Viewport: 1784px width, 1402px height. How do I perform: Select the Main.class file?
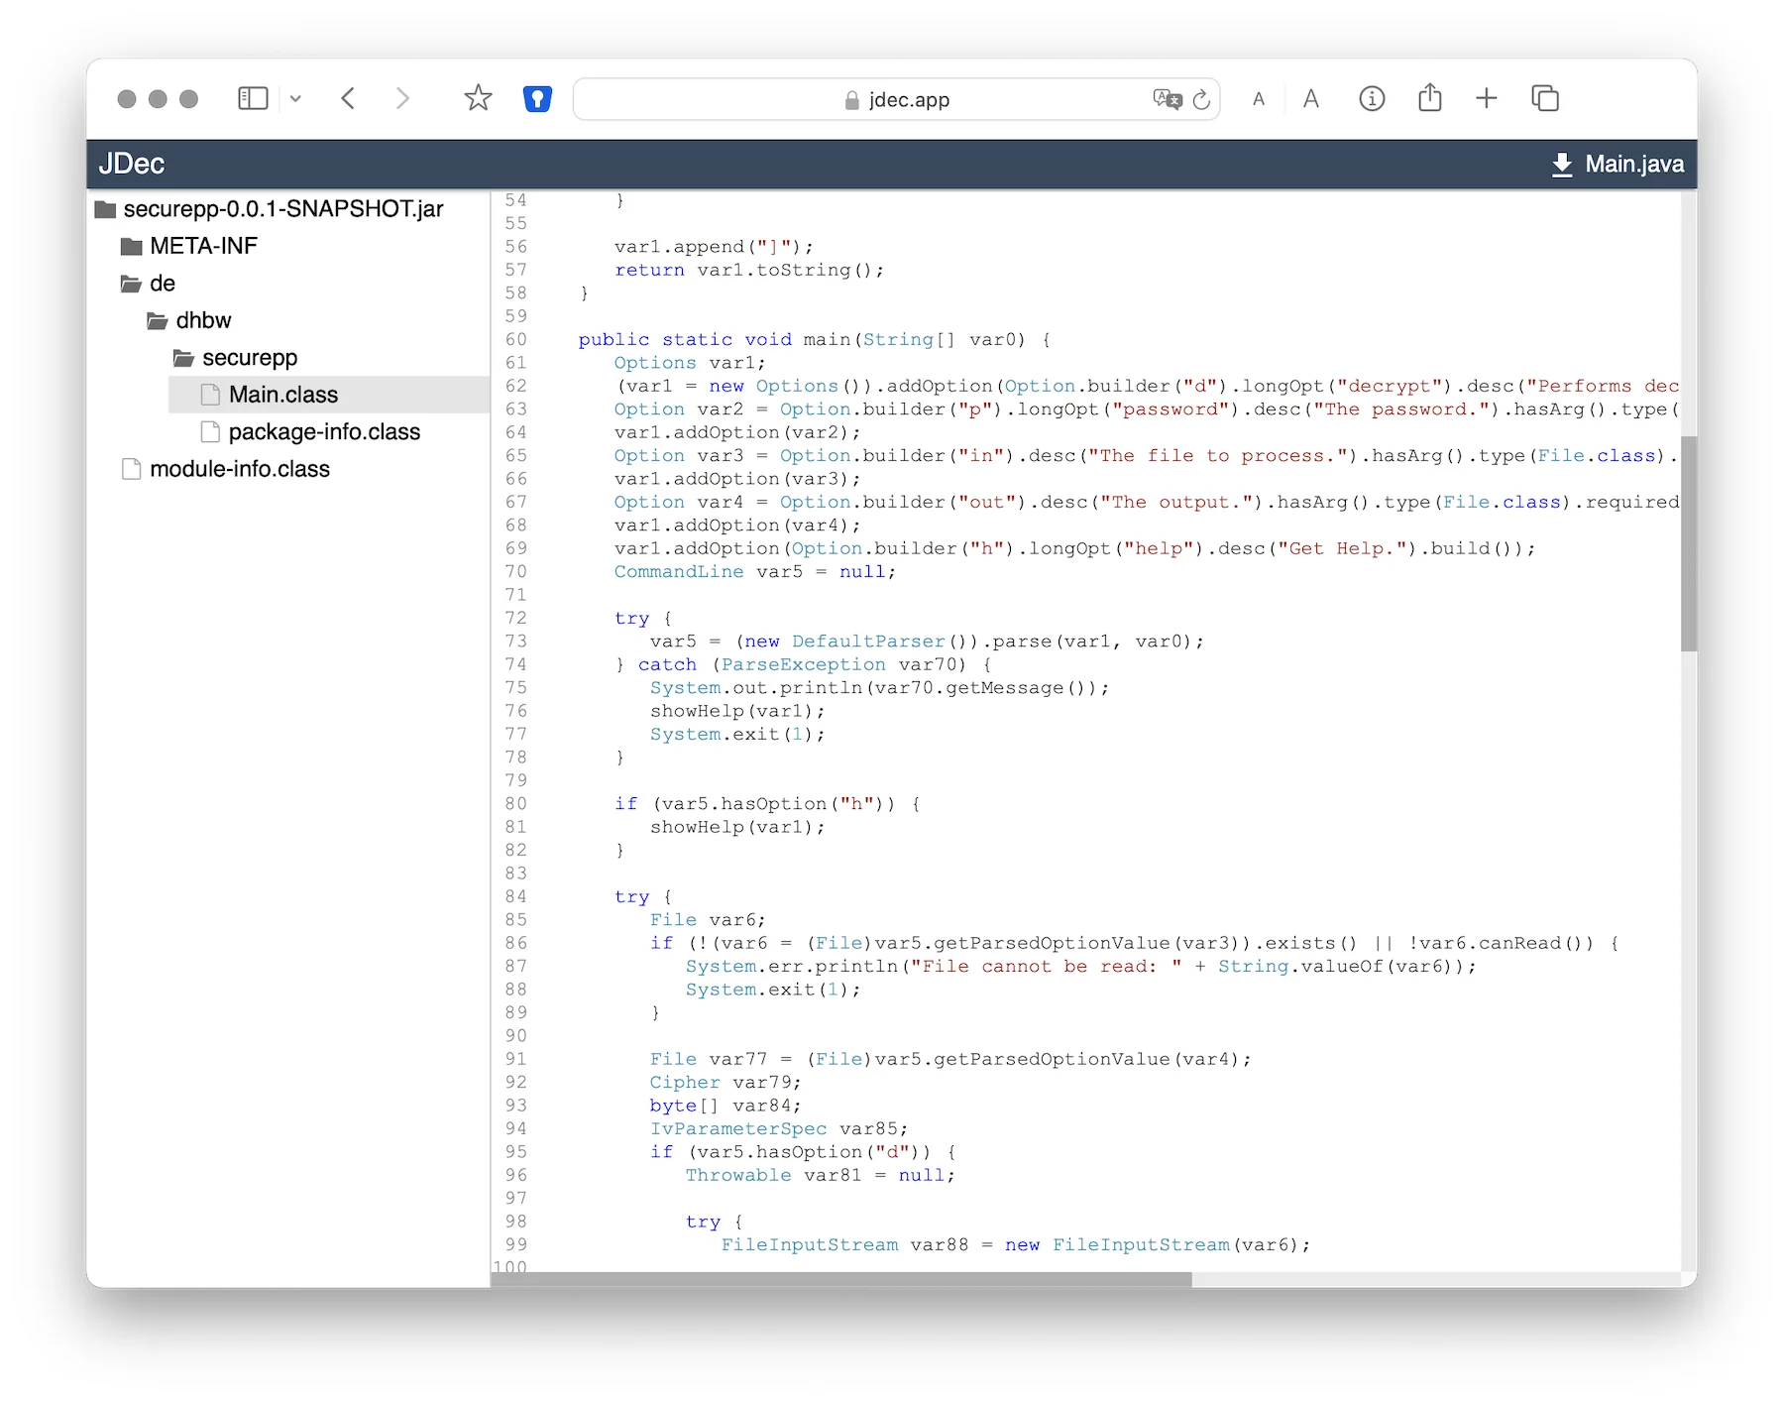[282, 395]
